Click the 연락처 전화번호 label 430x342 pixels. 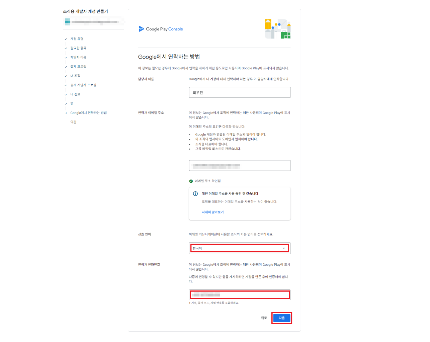click(x=149, y=265)
